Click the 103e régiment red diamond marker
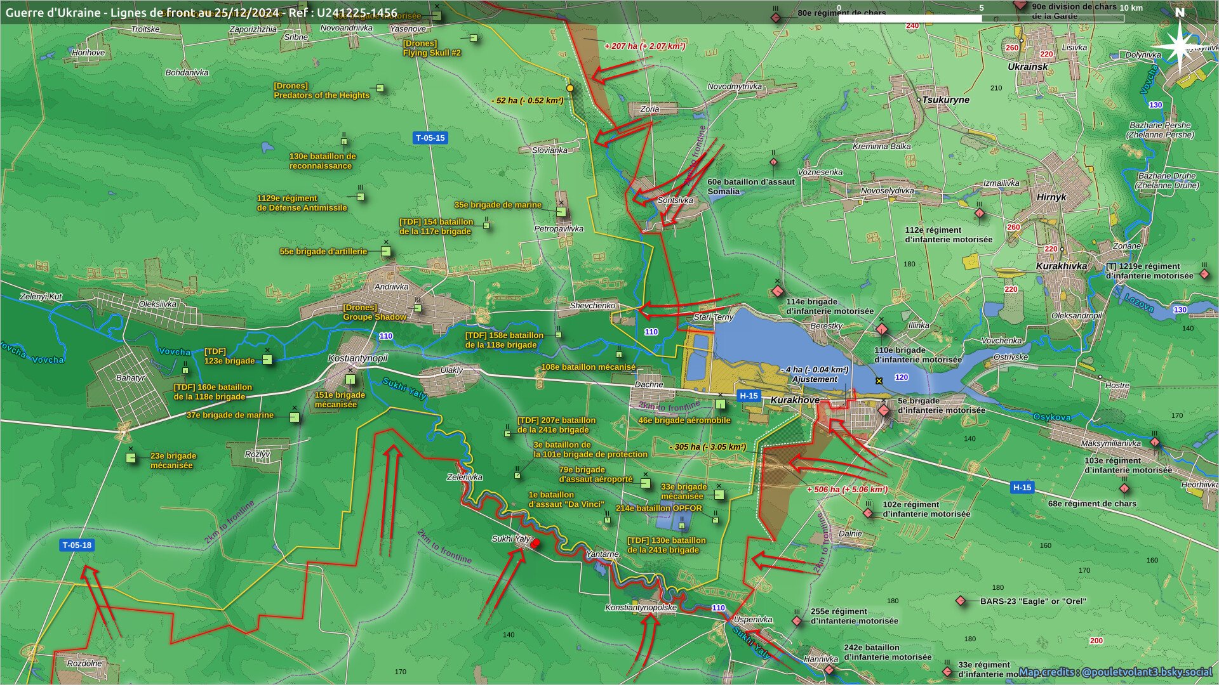Screen dimensions: 1219x685 click(1155, 442)
